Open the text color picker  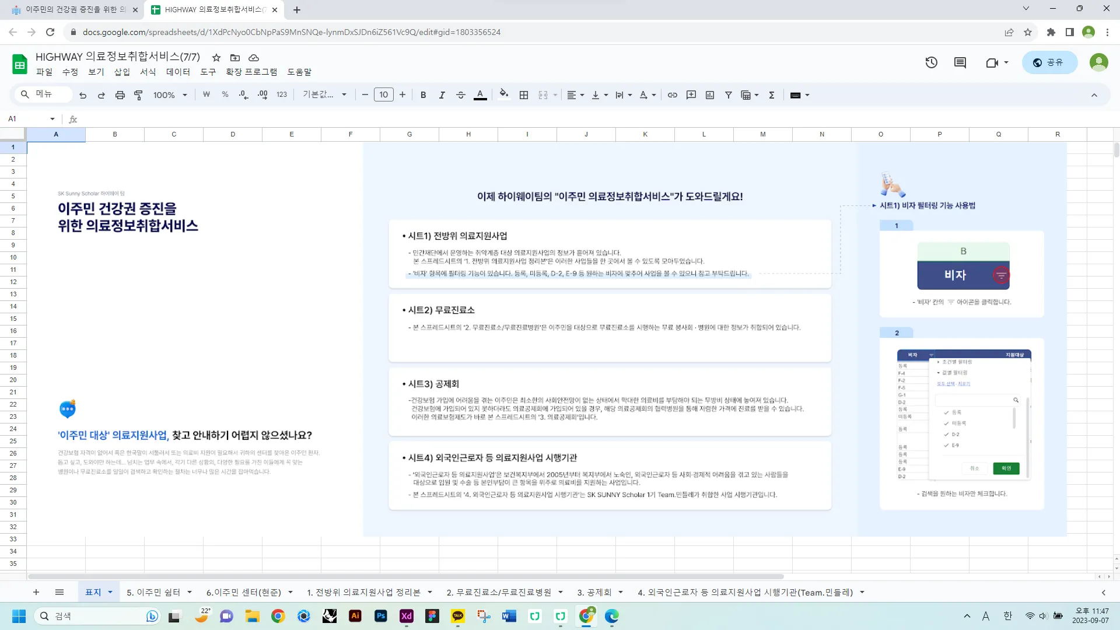[480, 95]
